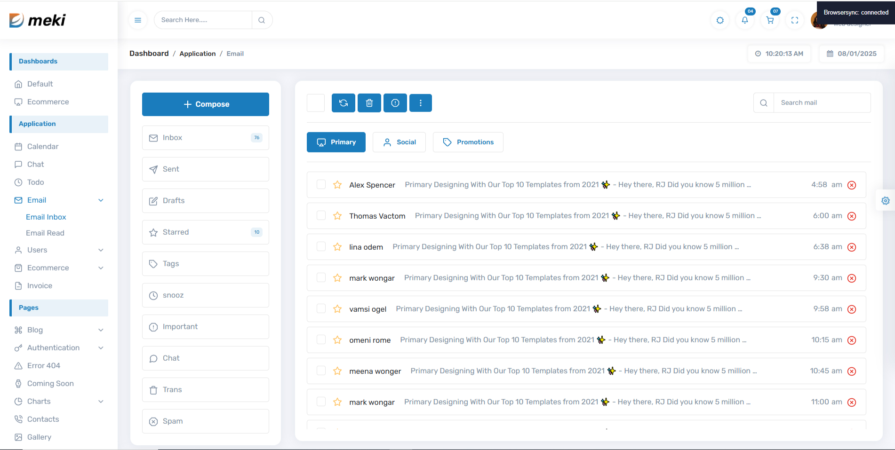Image resolution: width=895 pixels, height=450 pixels.
Task: Star the email from lina odem
Action: (337, 246)
